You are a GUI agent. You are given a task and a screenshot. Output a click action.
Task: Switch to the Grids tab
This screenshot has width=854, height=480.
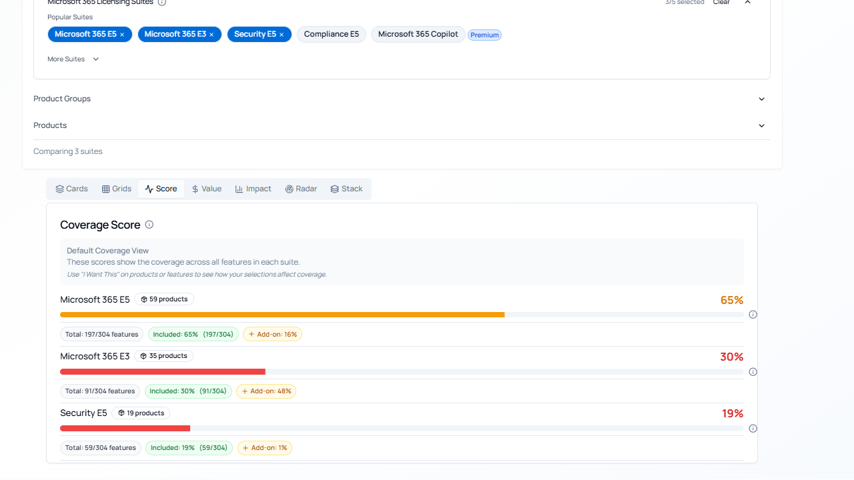117,189
